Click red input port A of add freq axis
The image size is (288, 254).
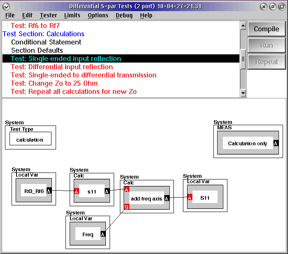click(127, 189)
